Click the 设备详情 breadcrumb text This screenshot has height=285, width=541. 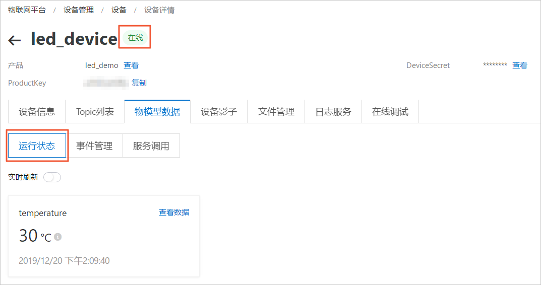coord(159,10)
